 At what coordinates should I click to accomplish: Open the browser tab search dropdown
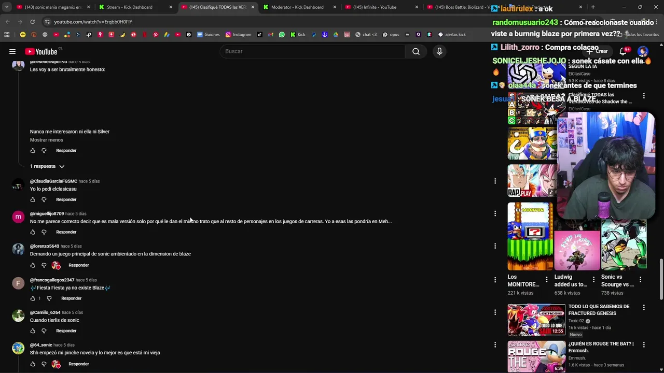tap(7, 7)
